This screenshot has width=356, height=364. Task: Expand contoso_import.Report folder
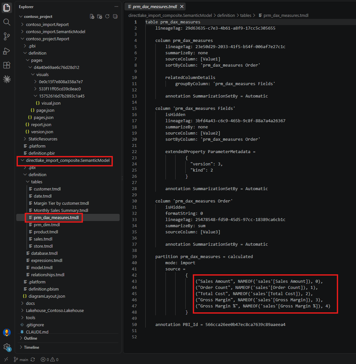47,24
